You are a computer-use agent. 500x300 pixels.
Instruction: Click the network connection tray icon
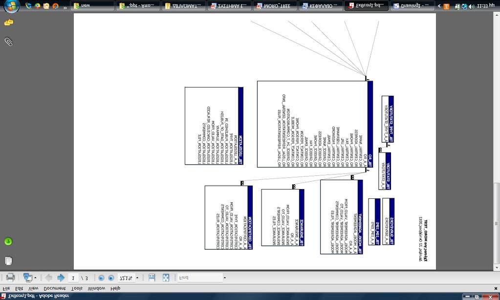[x=464, y=6]
